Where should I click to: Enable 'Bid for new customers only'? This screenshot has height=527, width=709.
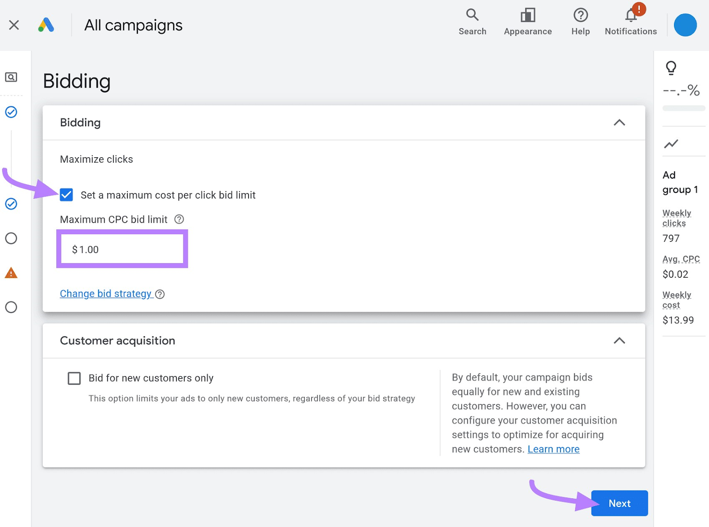pyautogui.click(x=74, y=378)
